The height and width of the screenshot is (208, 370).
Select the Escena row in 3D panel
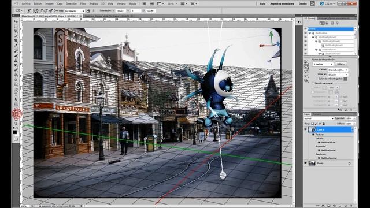pyautogui.click(x=331, y=29)
